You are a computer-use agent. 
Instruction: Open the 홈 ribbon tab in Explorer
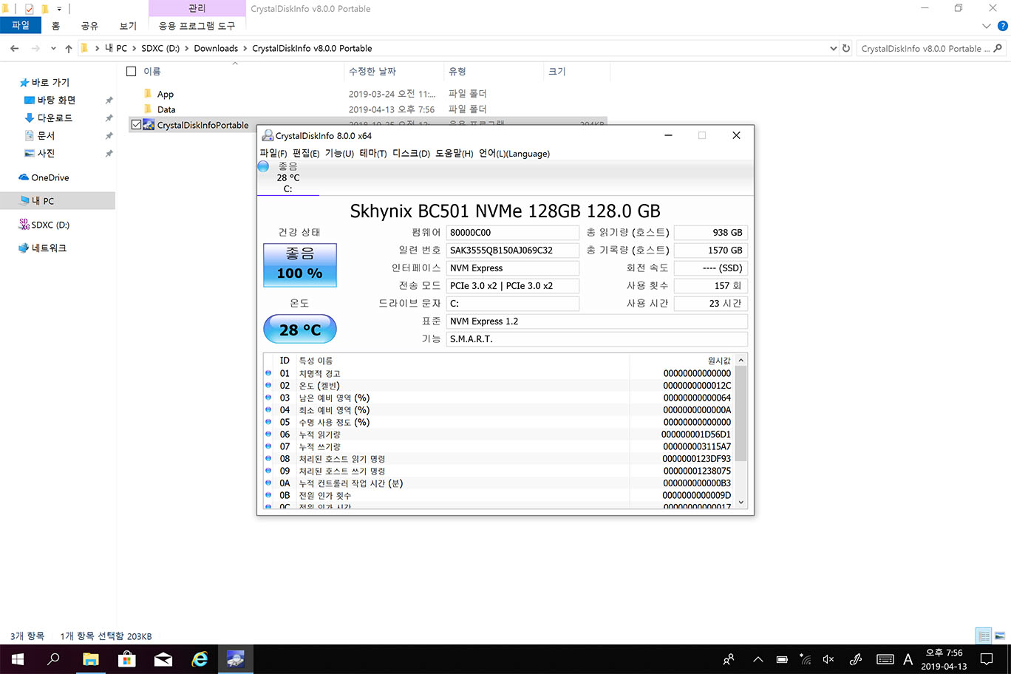tap(55, 25)
